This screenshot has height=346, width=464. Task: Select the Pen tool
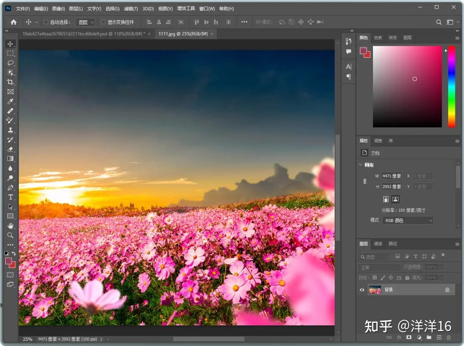click(x=11, y=188)
